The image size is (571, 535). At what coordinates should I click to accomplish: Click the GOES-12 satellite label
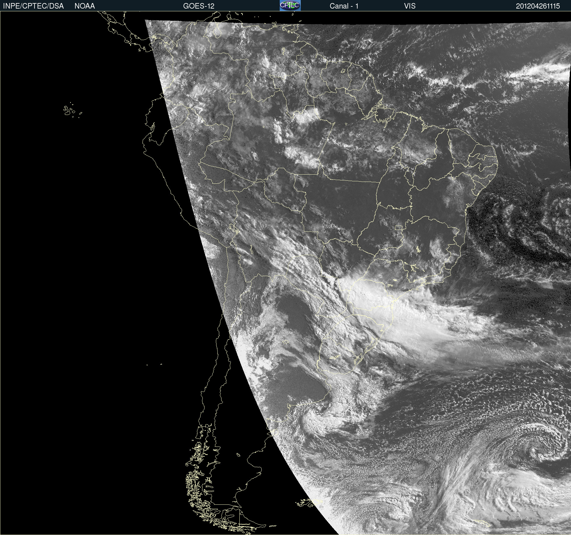point(199,6)
